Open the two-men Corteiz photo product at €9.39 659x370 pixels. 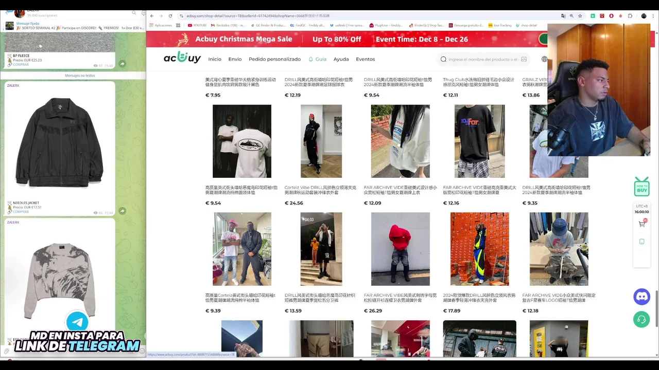[x=241, y=249]
